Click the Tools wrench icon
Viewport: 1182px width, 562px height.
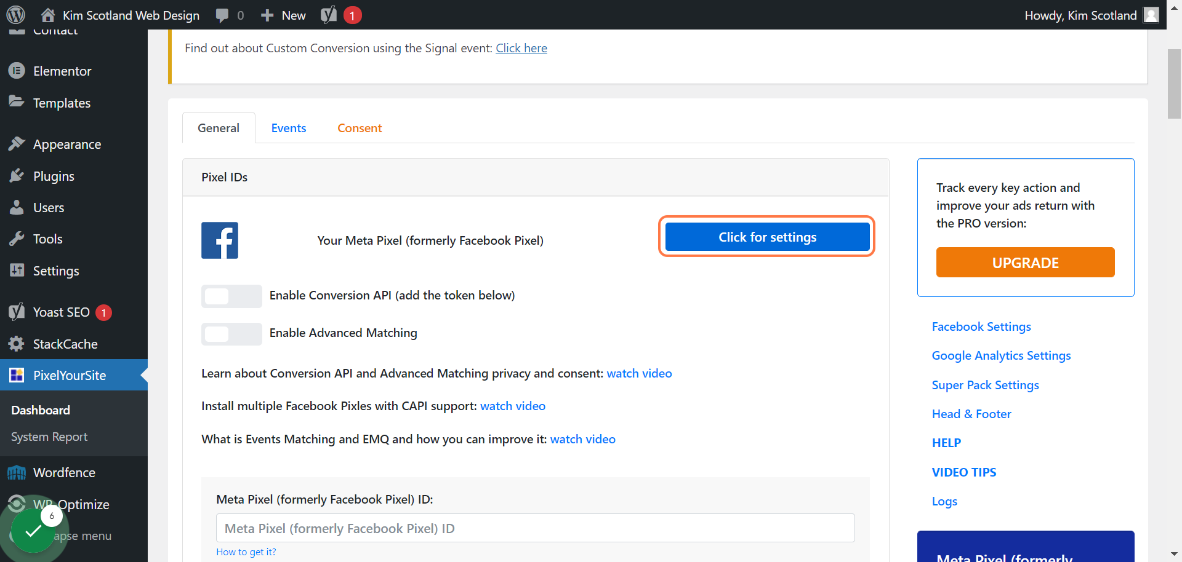point(17,239)
